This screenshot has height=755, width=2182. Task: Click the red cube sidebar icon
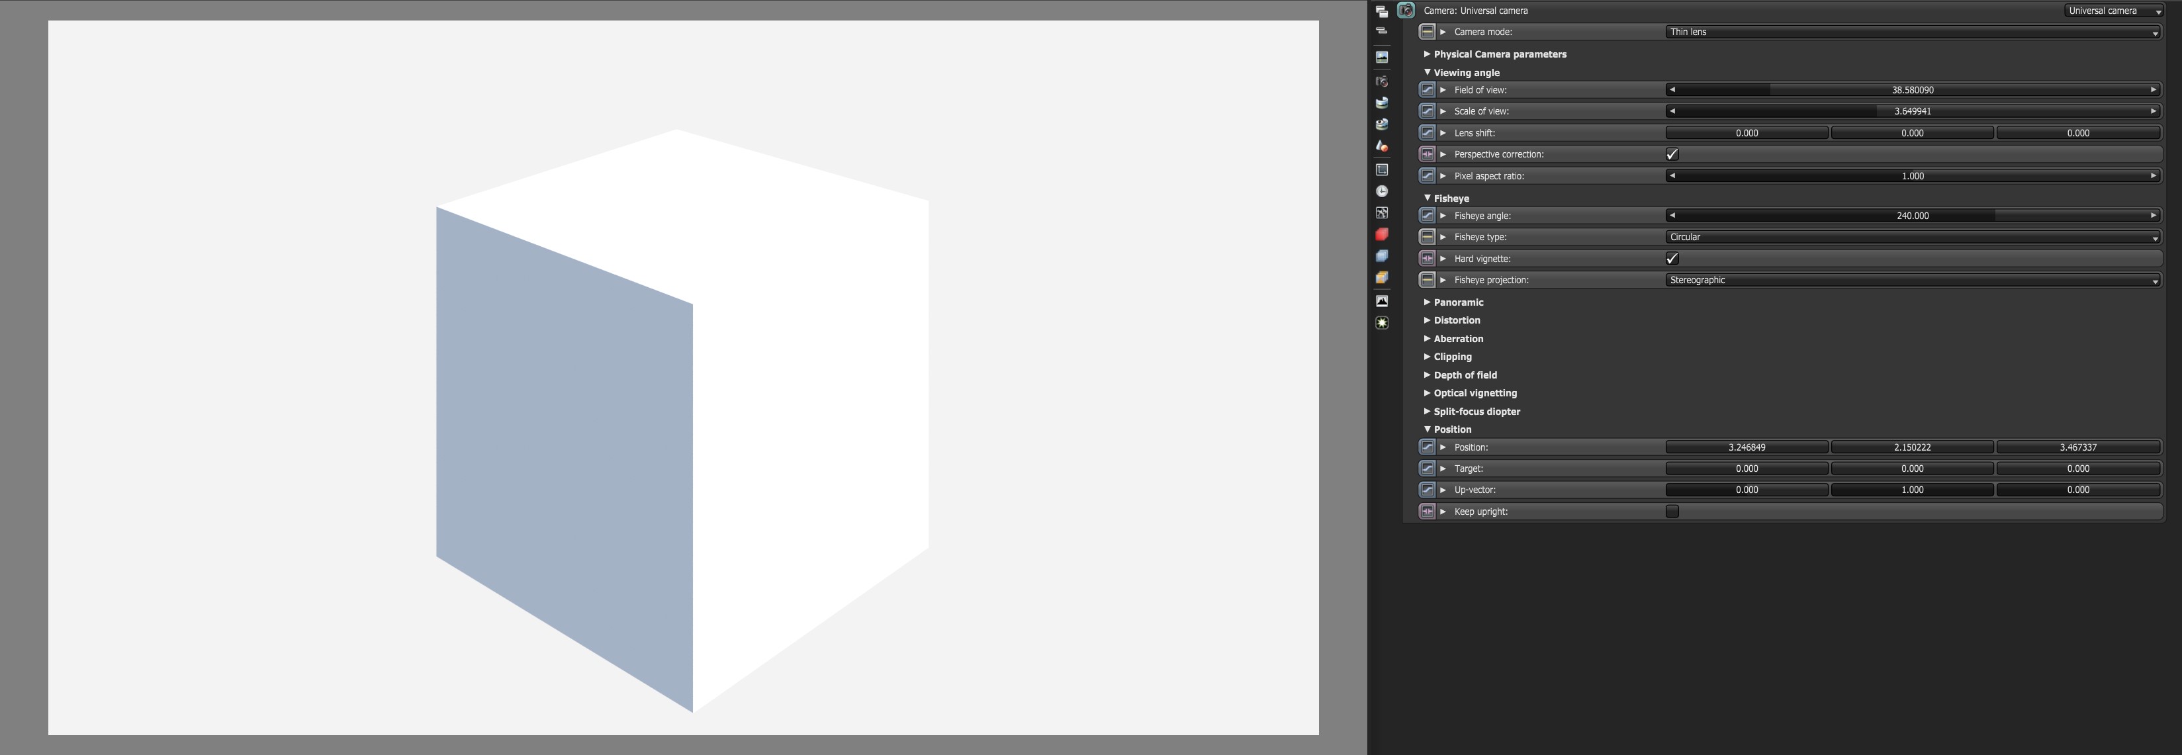point(1382,235)
